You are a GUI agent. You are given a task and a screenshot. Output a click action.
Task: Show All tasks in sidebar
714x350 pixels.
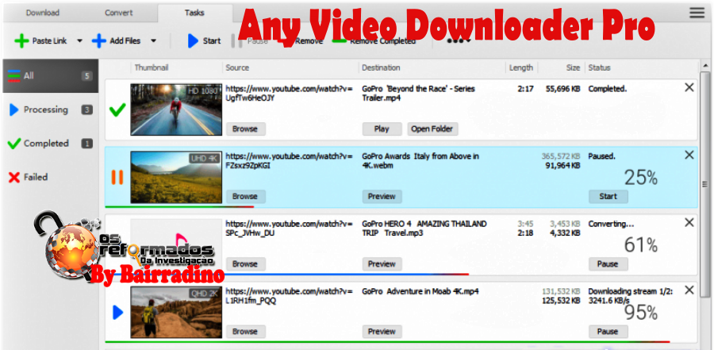[51, 76]
